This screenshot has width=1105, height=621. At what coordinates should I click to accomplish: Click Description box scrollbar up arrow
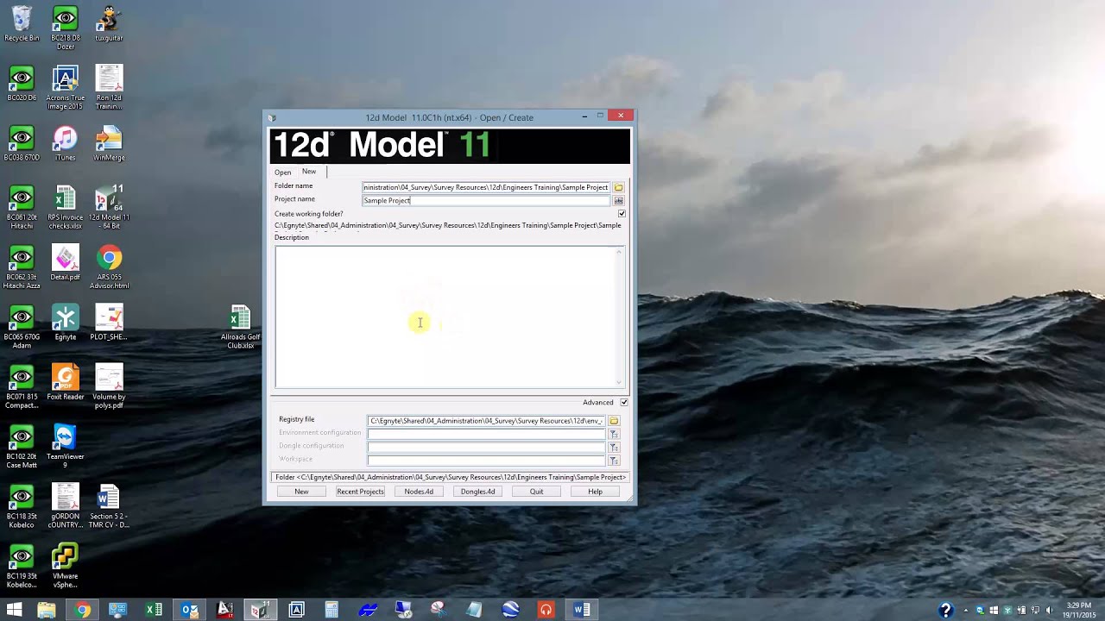click(x=619, y=252)
